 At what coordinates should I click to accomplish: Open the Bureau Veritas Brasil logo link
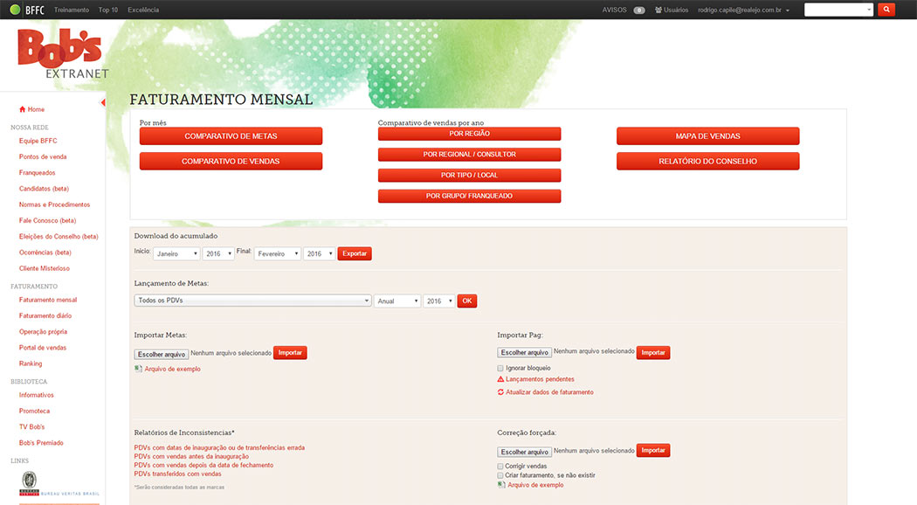(x=59, y=484)
